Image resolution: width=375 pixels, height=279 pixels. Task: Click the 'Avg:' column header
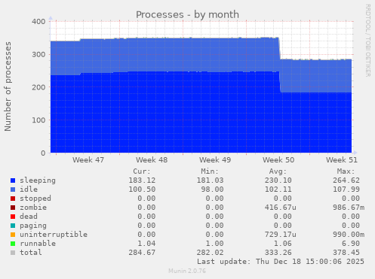point(278,171)
